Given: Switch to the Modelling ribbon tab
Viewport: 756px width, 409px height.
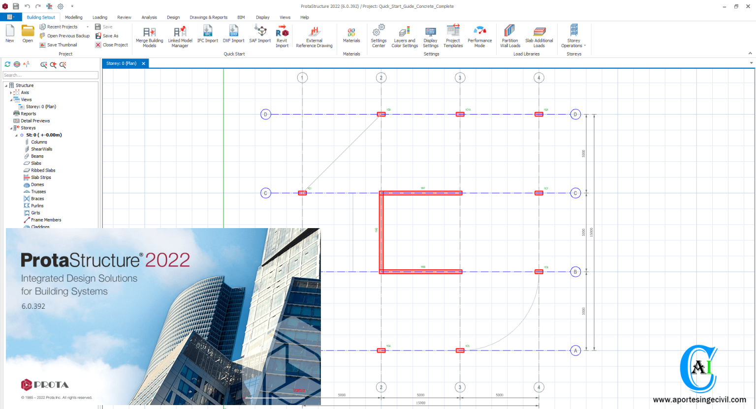Looking at the screenshot, I should coord(73,17).
